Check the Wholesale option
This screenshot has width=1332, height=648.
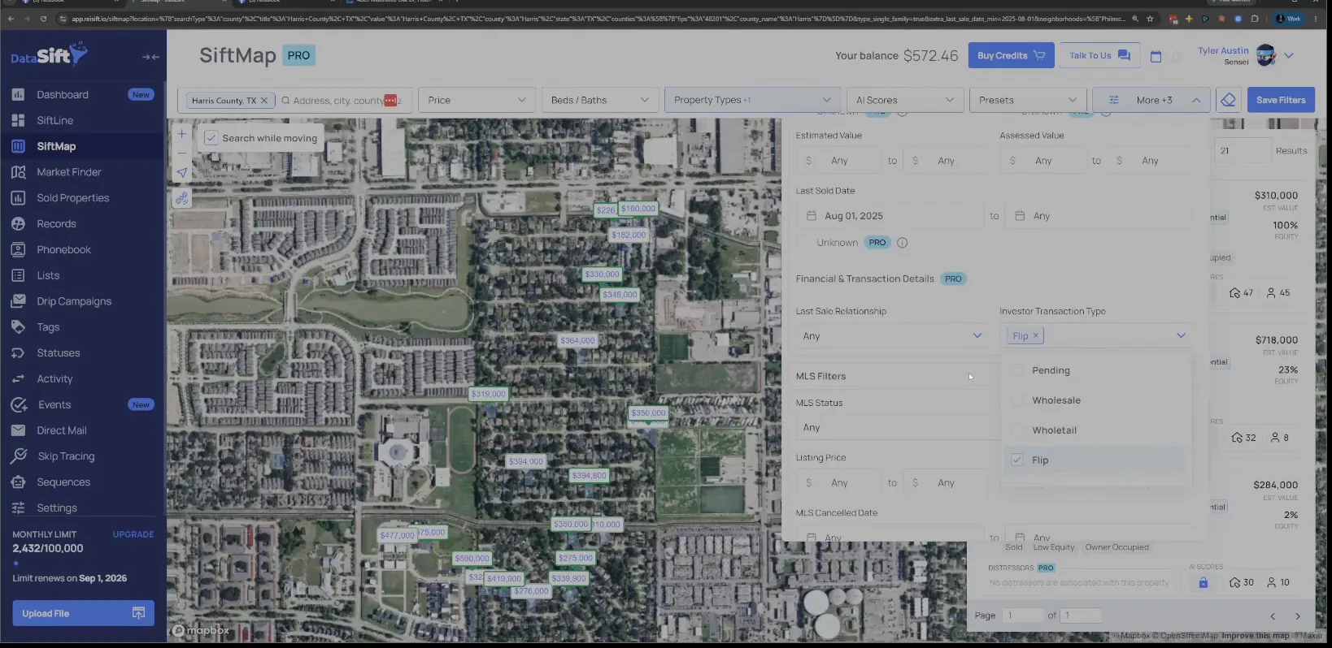(1016, 400)
